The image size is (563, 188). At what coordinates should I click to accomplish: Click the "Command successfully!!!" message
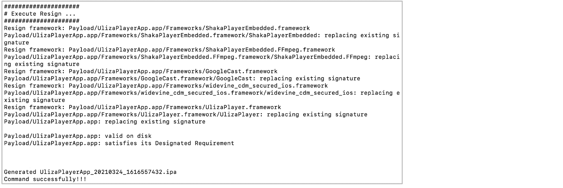pyautogui.click(x=45, y=179)
